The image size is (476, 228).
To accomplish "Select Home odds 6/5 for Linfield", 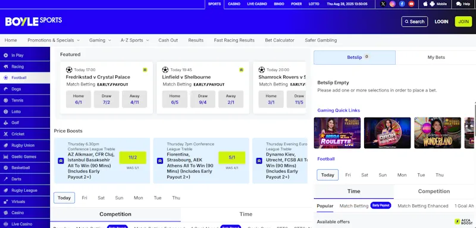I will pyautogui.click(x=174, y=99).
